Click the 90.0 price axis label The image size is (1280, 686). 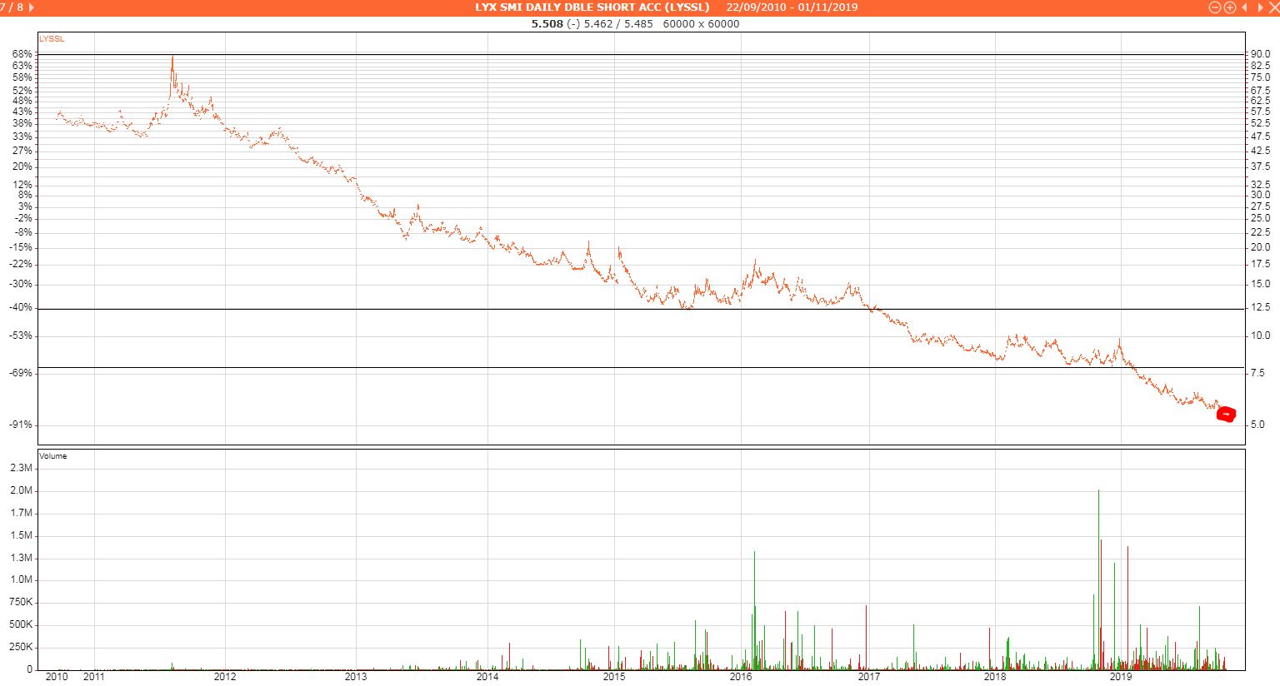pyautogui.click(x=1260, y=54)
